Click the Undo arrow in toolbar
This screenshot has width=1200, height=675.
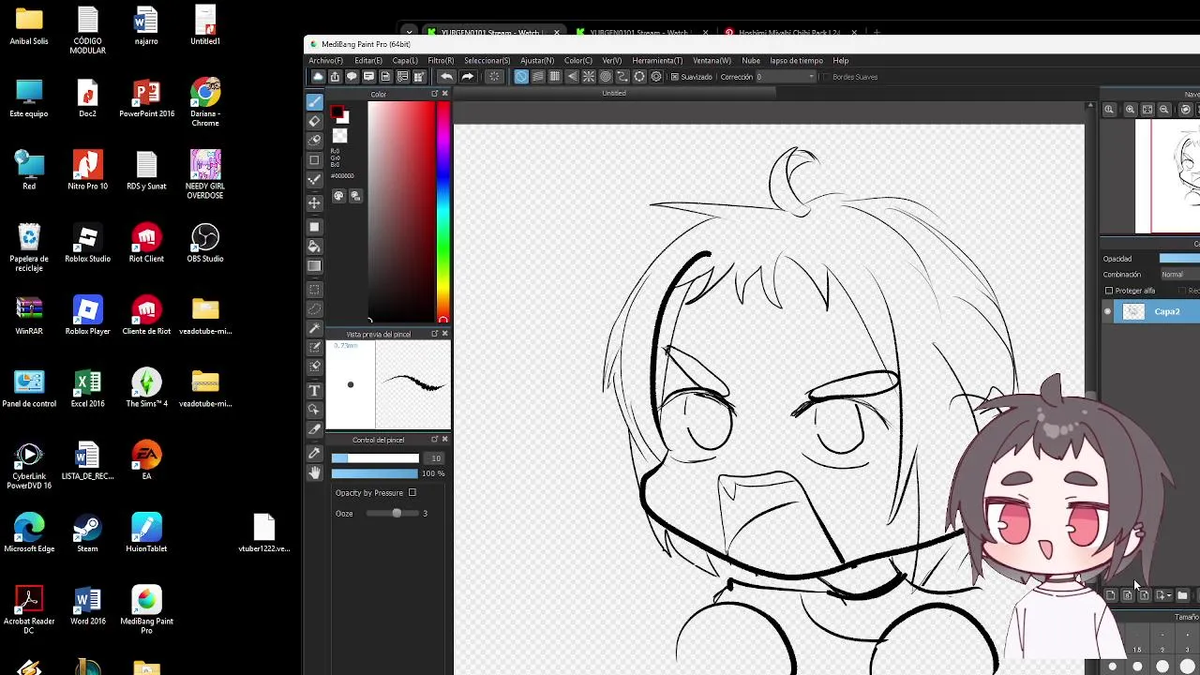(446, 77)
